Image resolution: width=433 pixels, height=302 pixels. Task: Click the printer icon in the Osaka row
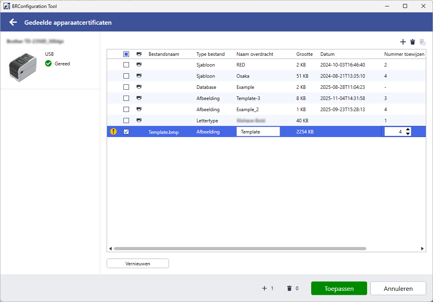pos(139,76)
